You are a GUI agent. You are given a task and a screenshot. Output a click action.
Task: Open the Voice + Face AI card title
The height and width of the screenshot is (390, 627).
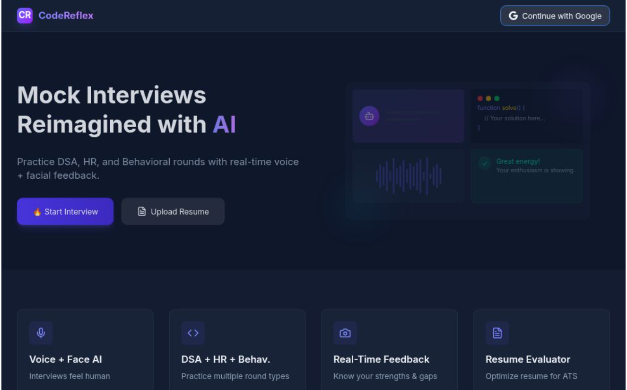point(65,359)
